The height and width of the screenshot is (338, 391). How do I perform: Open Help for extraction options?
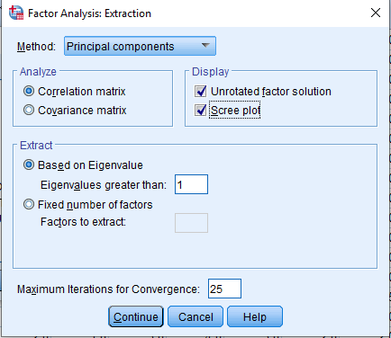(x=255, y=316)
